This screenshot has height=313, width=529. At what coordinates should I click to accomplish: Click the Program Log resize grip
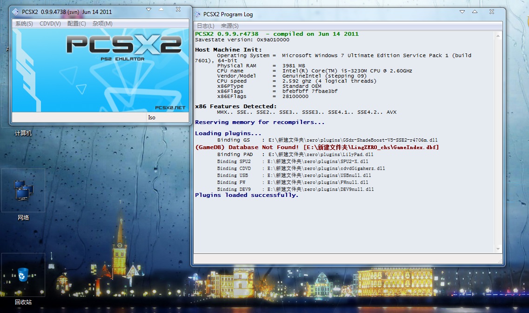click(x=500, y=261)
